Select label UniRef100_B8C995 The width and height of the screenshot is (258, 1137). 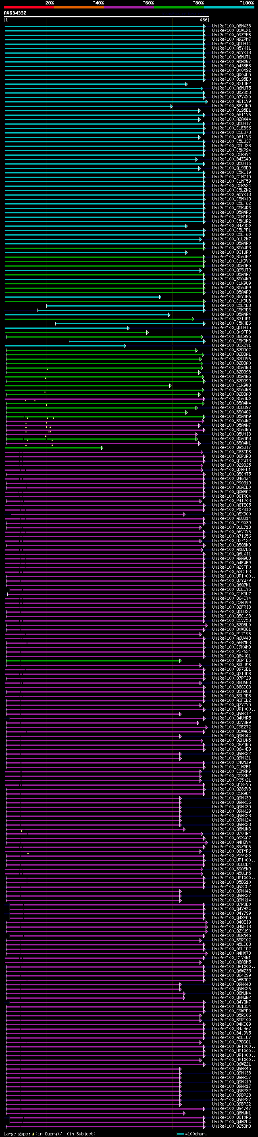(x=231, y=337)
